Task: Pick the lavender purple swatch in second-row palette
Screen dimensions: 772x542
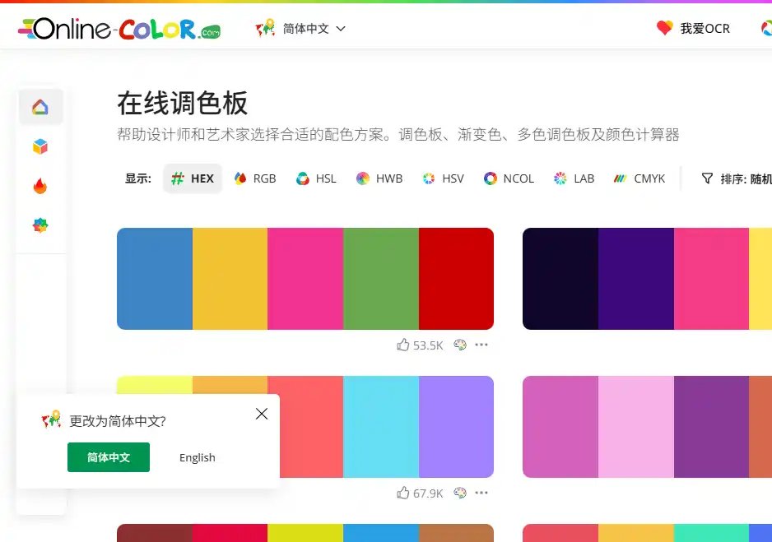Action: pyautogui.click(x=457, y=427)
